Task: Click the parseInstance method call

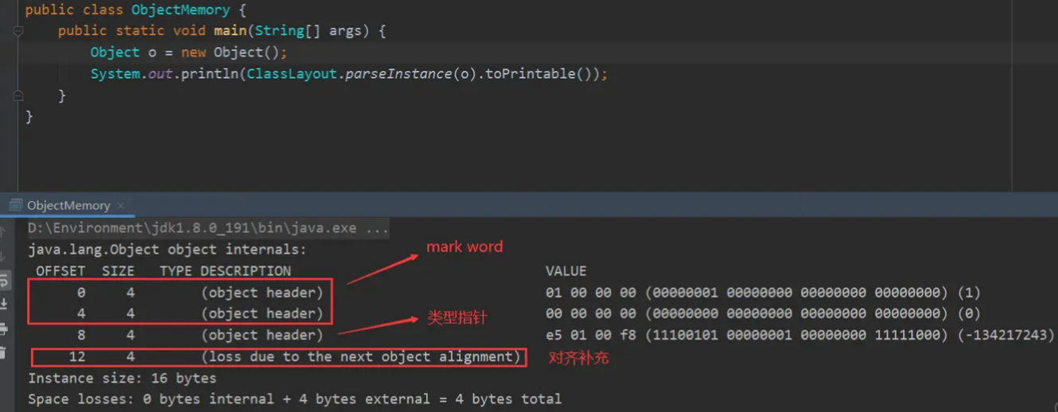Action: (x=398, y=74)
